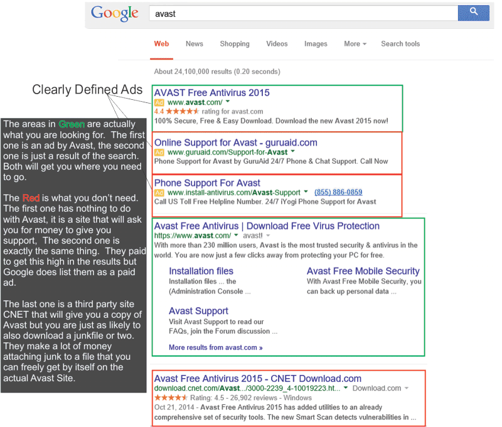The image size is (502, 427).
Task: Click the Ad badge beside install-antivirus.com URL
Action: pyautogui.click(x=159, y=193)
